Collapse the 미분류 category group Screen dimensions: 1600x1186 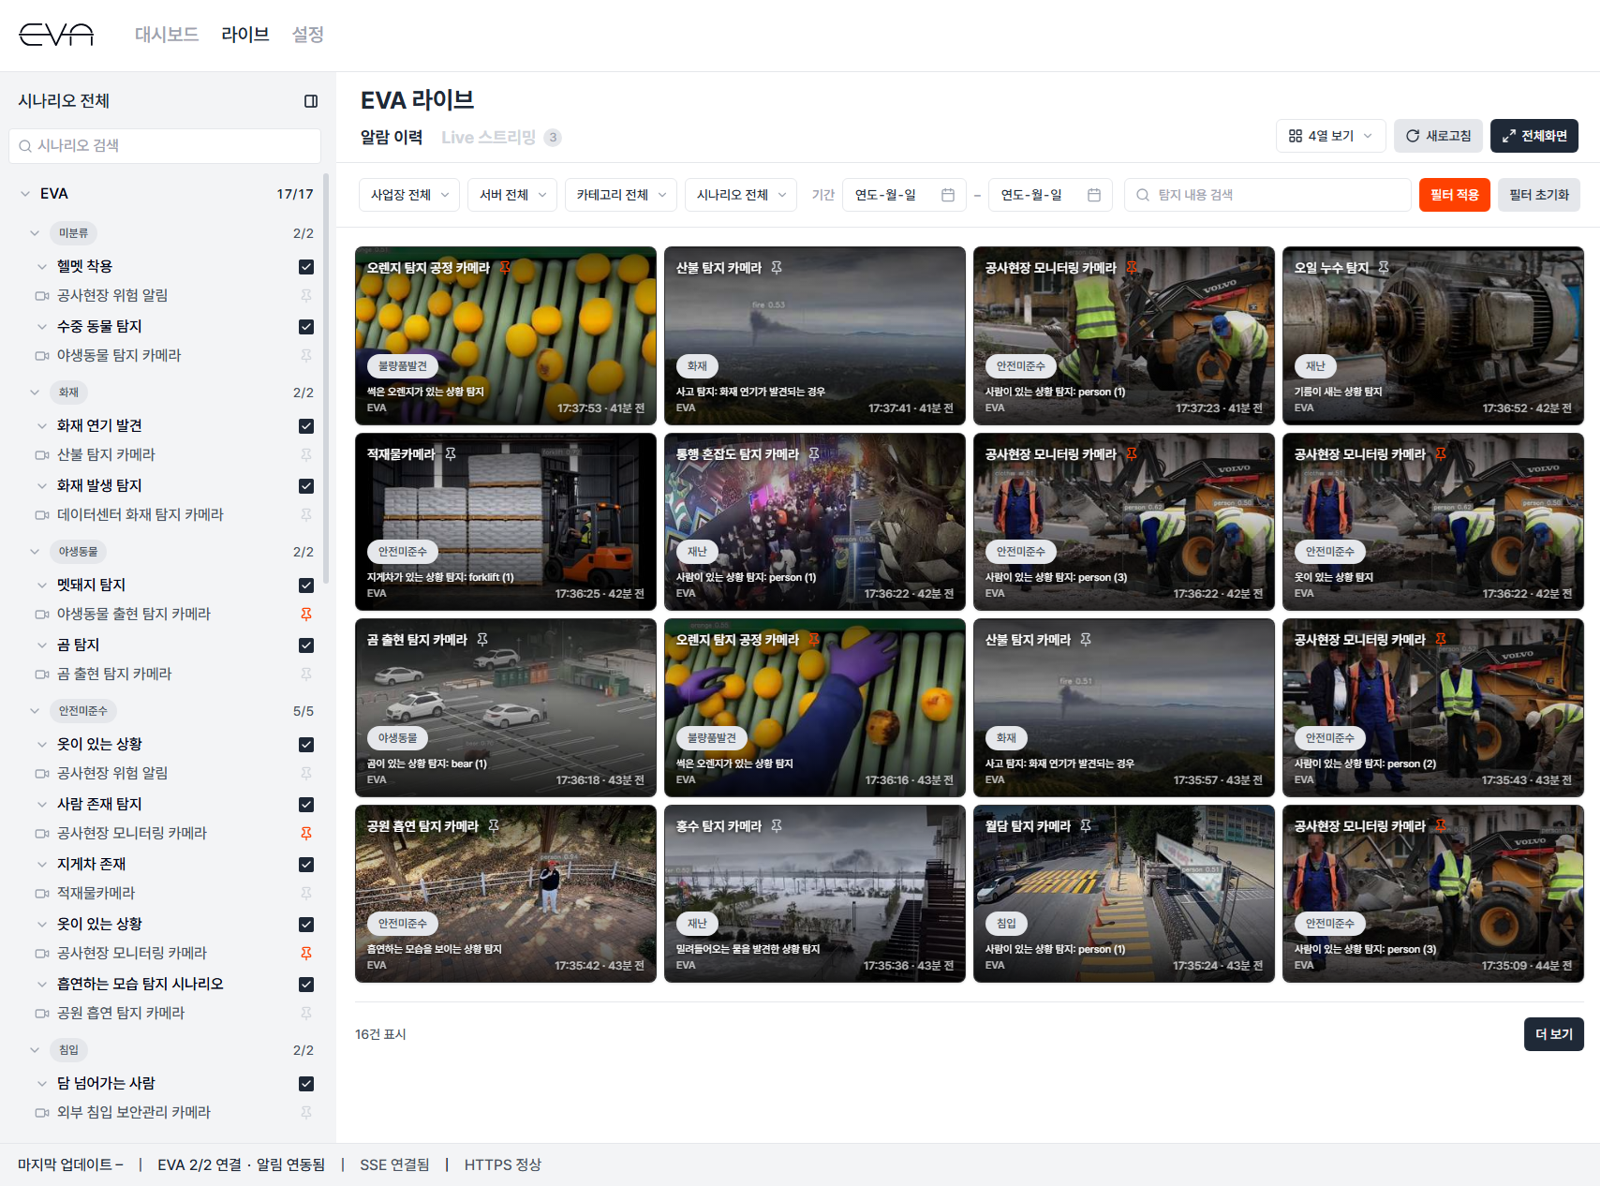(35, 233)
